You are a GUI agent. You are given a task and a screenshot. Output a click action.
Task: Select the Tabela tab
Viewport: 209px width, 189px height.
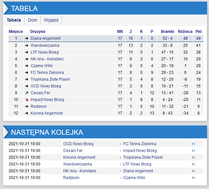(14, 20)
